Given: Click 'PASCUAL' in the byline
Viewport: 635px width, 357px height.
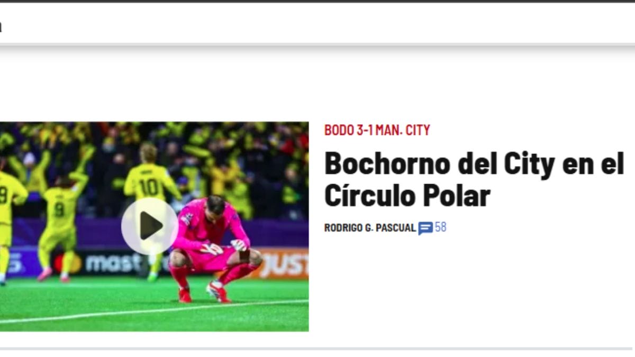Looking at the screenshot, I should [397, 228].
